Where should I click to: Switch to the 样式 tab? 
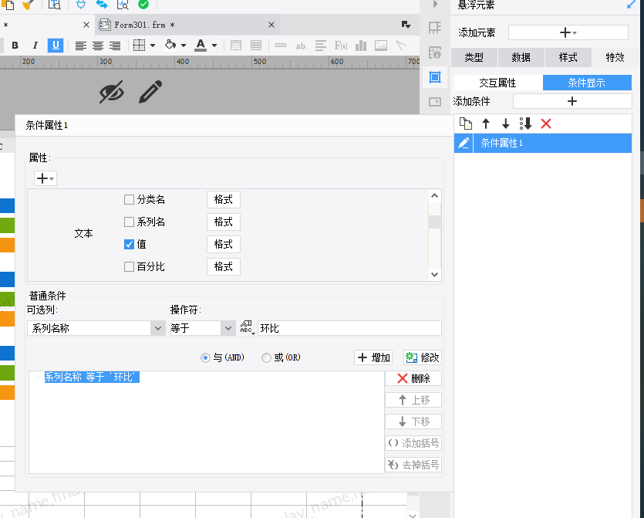click(568, 57)
